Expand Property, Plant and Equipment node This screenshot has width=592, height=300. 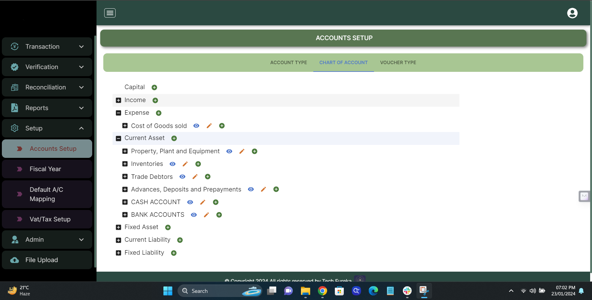[125, 151]
